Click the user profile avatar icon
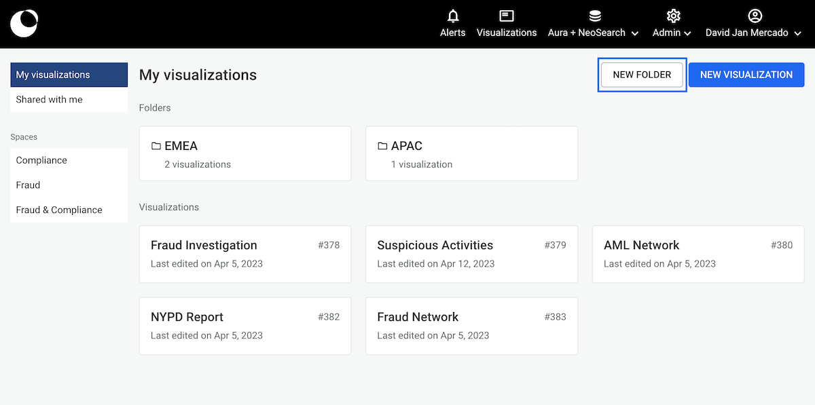 tap(755, 16)
